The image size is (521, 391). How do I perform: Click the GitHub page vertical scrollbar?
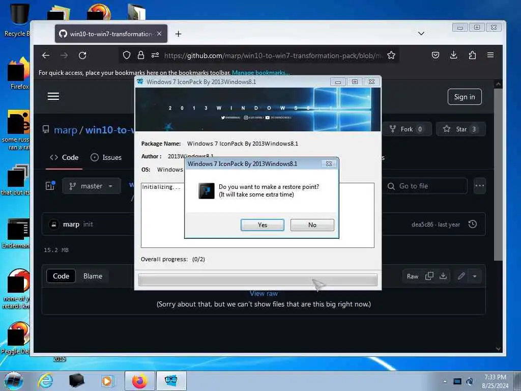click(498, 174)
